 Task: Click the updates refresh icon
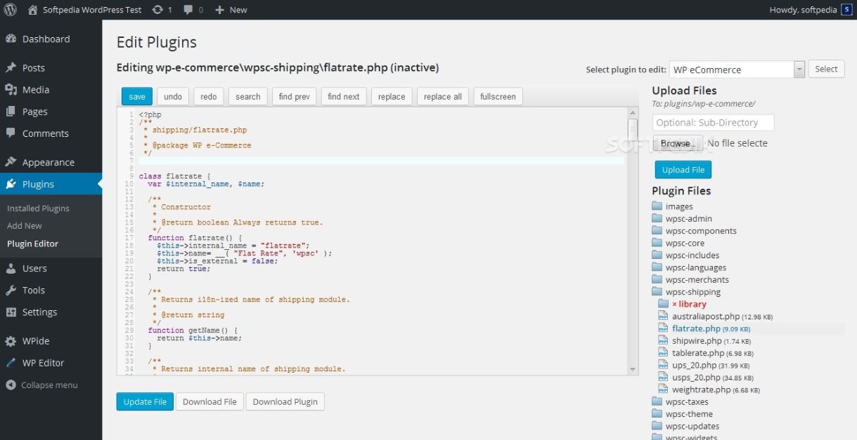coord(157,10)
